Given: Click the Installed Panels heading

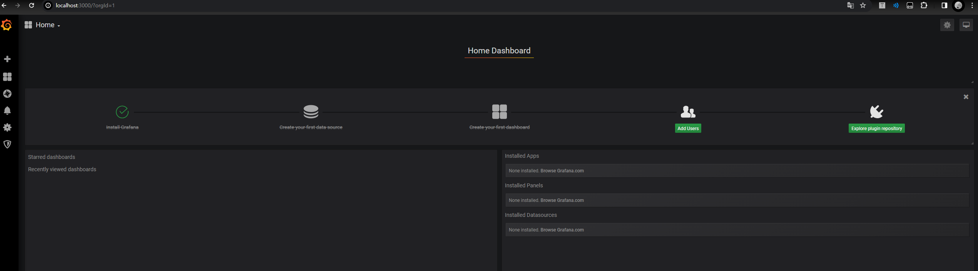Looking at the screenshot, I should tap(523, 185).
